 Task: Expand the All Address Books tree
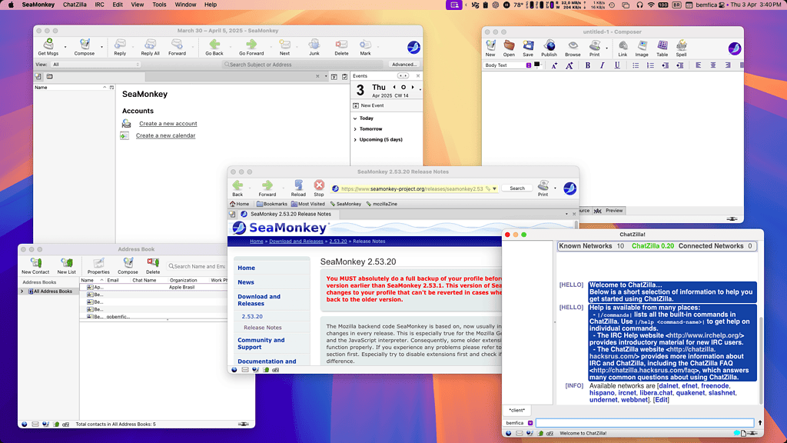pos(22,291)
